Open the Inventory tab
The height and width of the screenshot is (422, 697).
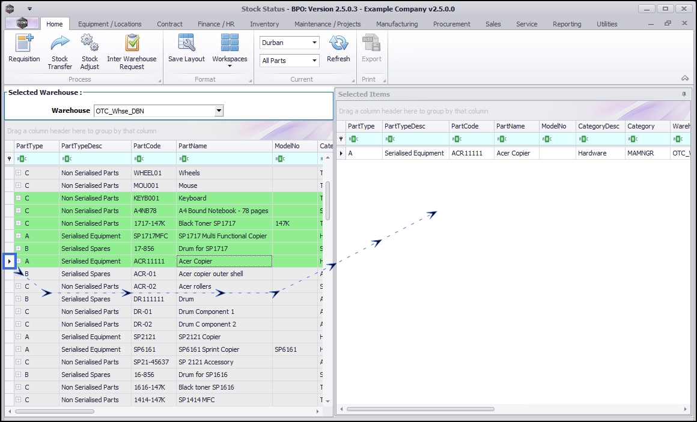pyautogui.click(x=264, y=24)
